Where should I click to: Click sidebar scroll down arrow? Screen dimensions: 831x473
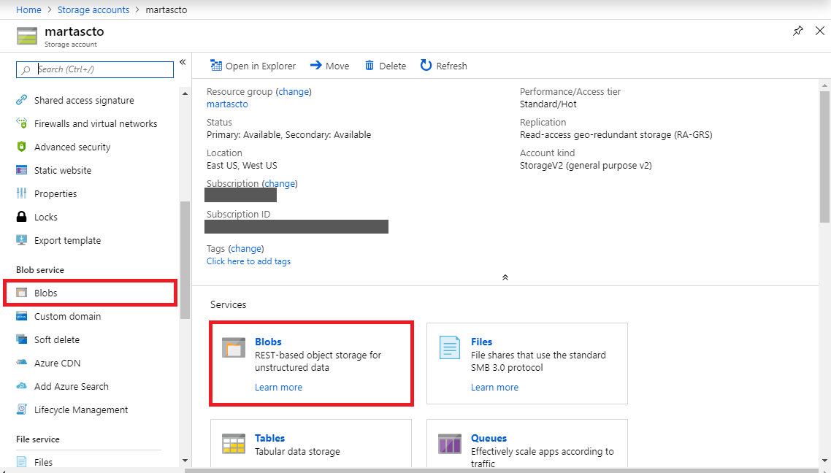185,461
